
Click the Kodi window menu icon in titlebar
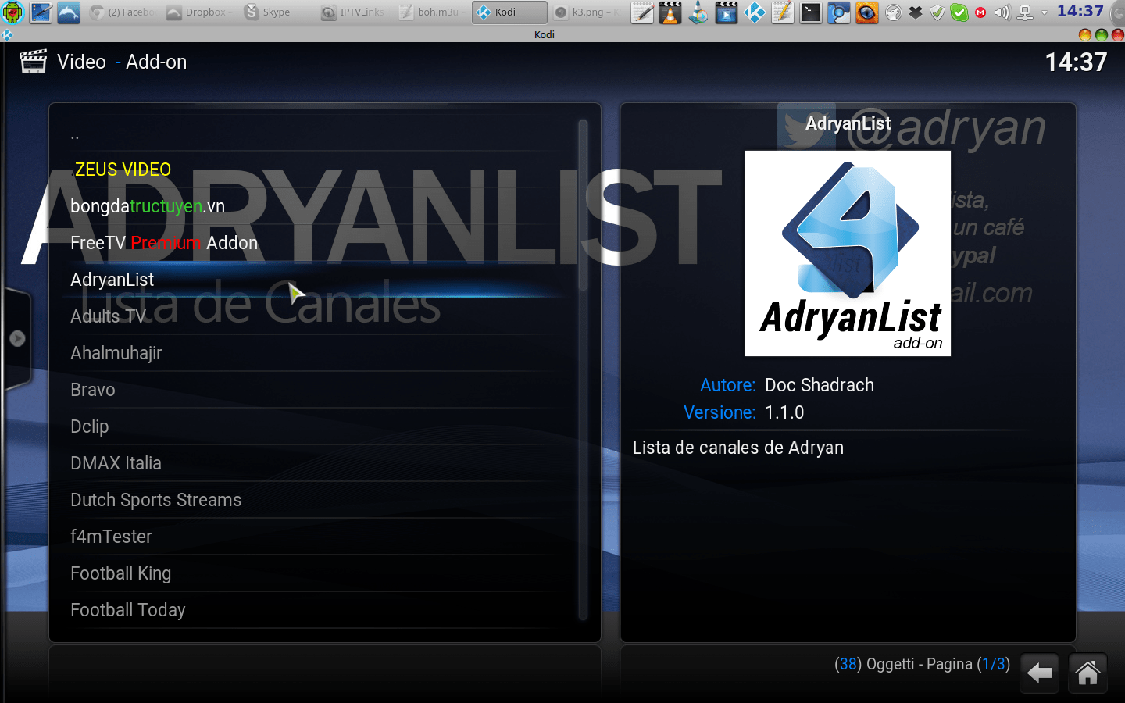pyautogui.click(x=7, y=34)
